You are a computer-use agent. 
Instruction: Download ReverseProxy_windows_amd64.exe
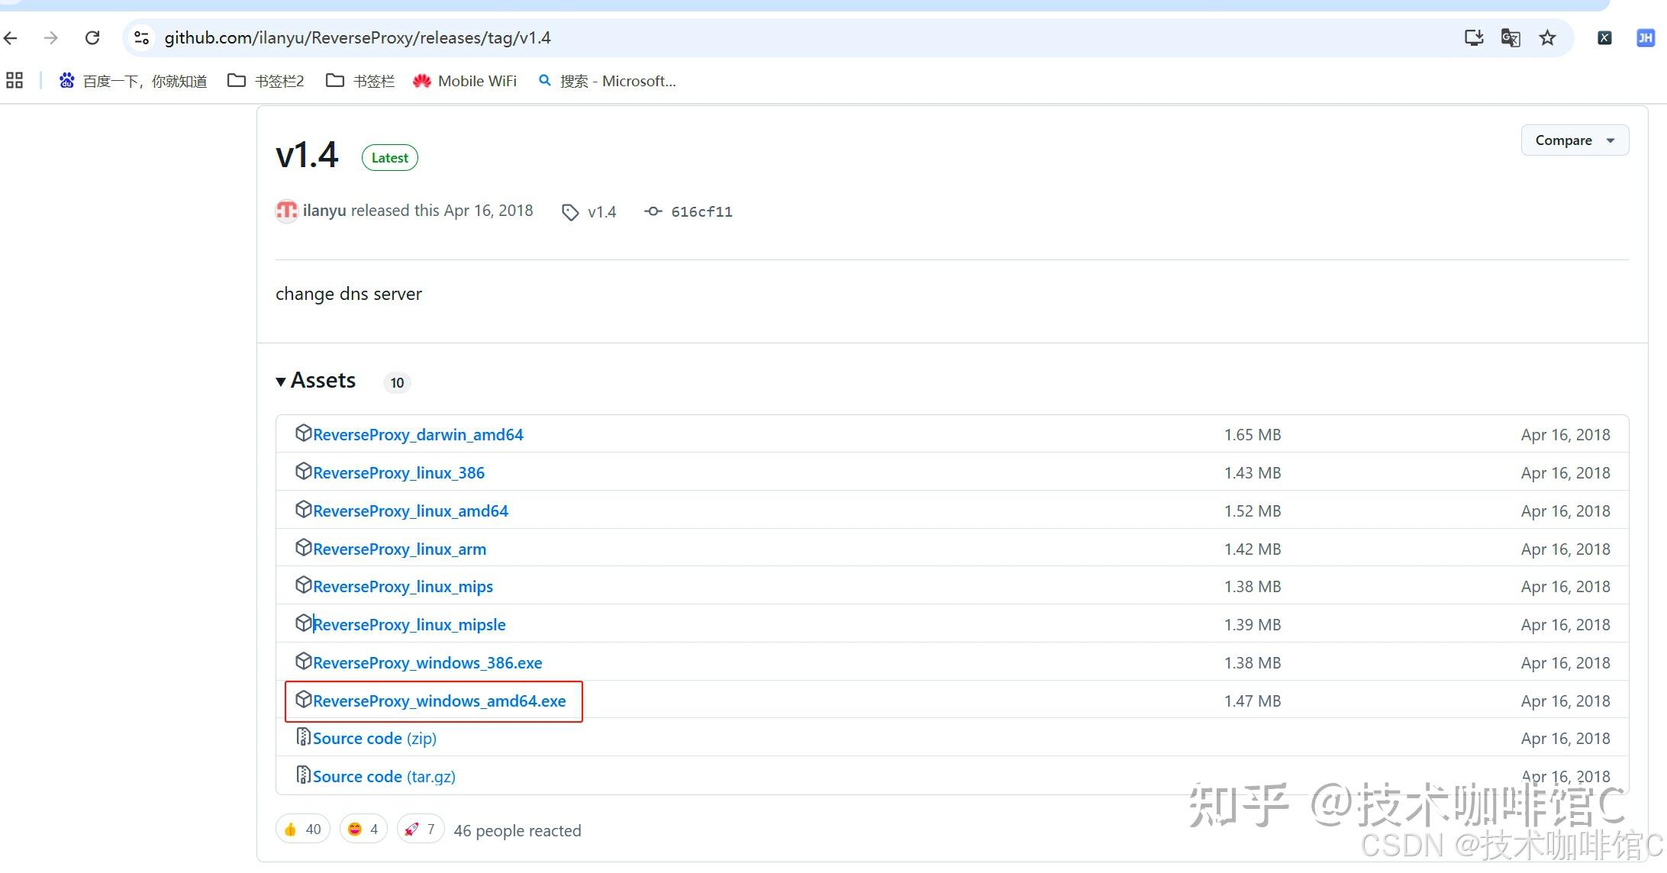coord(439,701)
